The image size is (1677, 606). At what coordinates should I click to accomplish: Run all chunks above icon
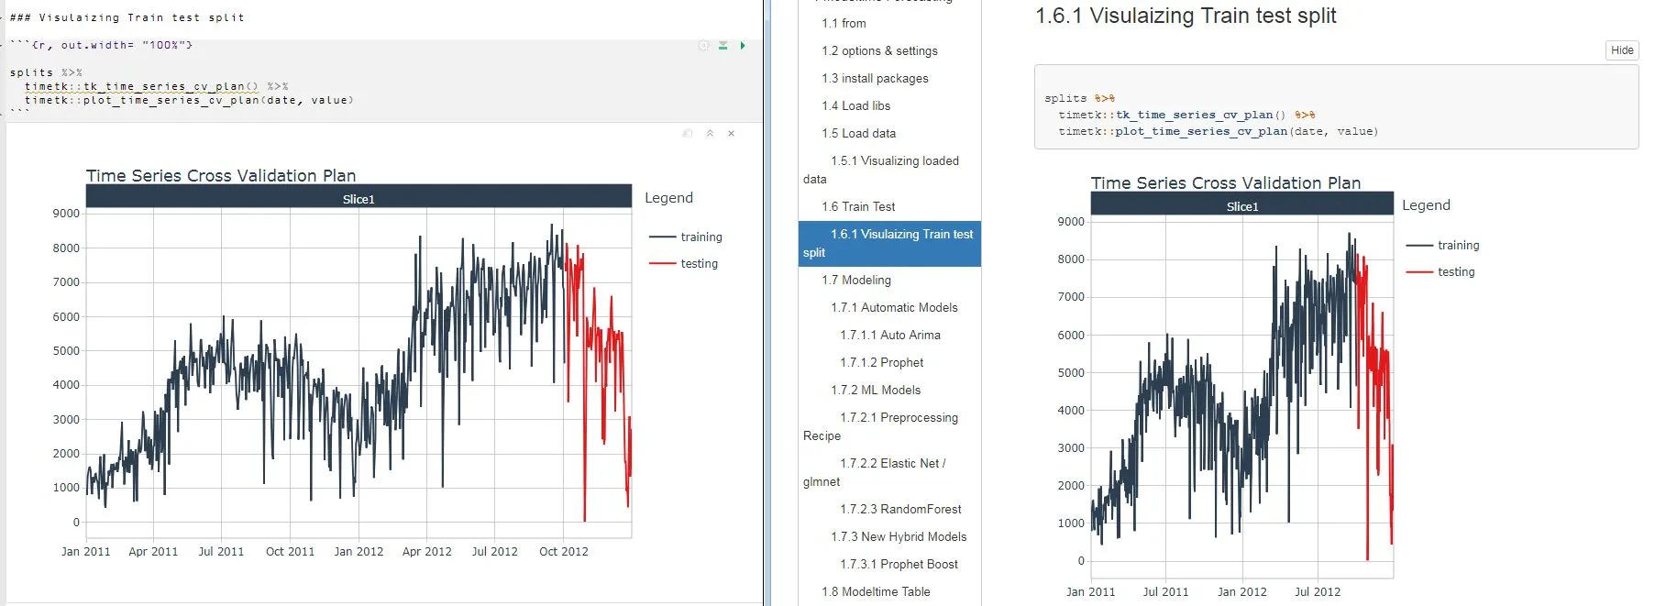coord(723,45)
